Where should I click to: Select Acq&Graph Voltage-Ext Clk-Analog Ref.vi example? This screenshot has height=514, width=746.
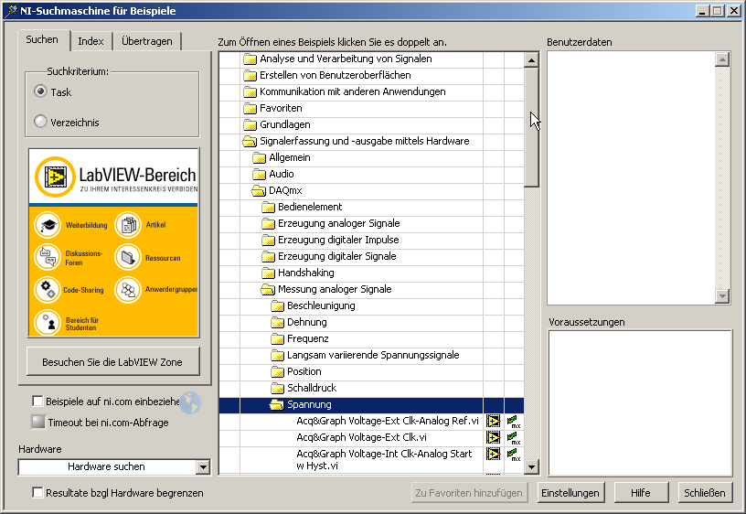pyautogui.click(x=388, y=421)
